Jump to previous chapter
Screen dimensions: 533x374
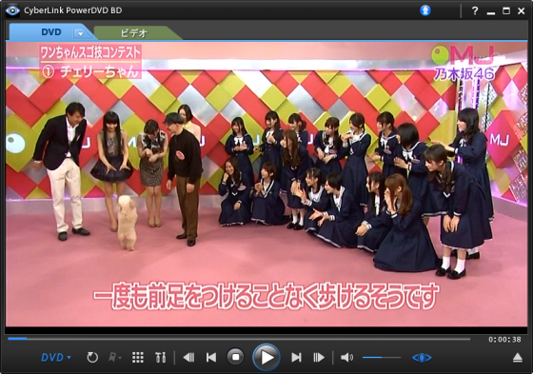pyautogui.click(x=211, y=357)
